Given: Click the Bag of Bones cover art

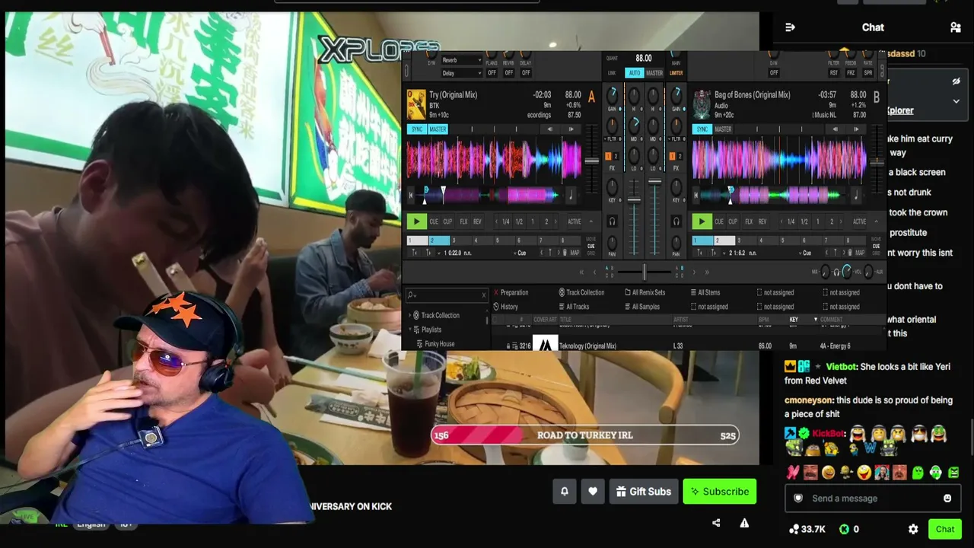Looking at the screenshot, I should (702, 105).
